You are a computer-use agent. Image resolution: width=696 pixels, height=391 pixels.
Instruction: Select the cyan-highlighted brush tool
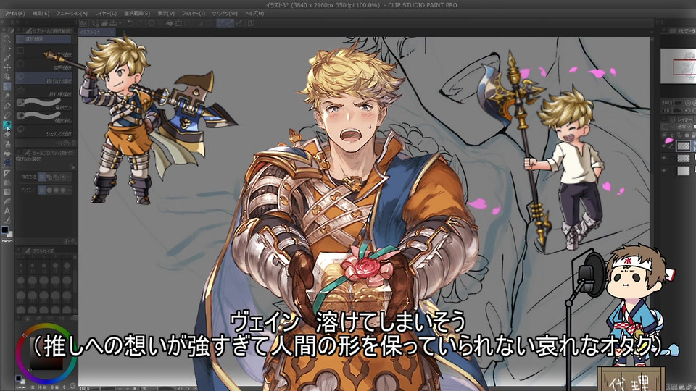tap(7, 126)
